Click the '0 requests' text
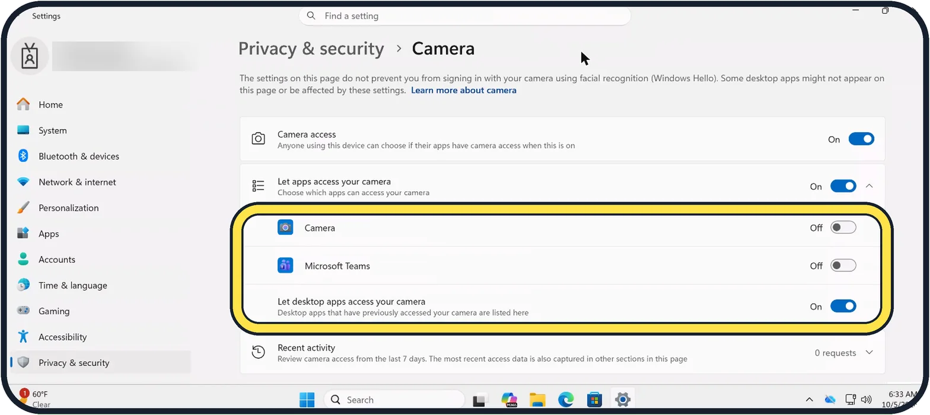The image size is (930, 415). [x=835, y=353]
